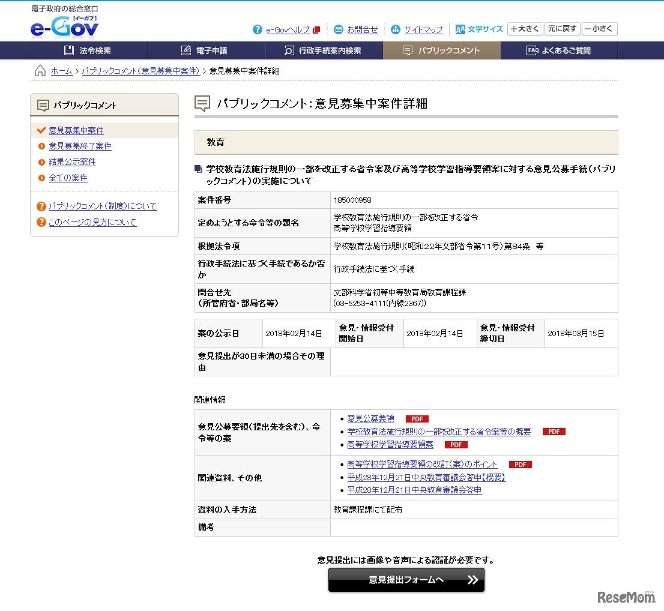This screenshot has height=611, width=664.
Task: Open 学校教育法施行規則の一部を改正する省令案等の概要 link
Action: tap(439, 432)
